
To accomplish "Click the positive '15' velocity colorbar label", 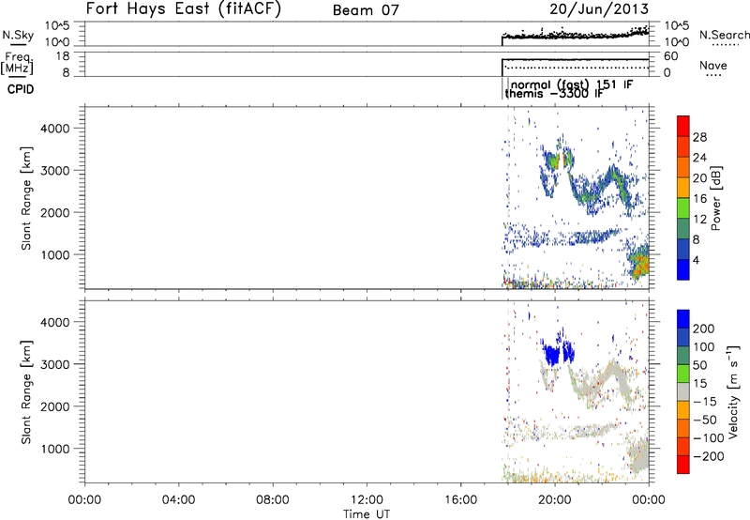I will pyautogui.click(x=699, y=384).
